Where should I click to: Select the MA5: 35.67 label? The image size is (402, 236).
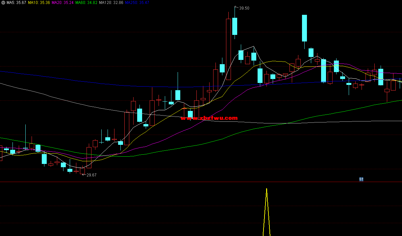[16, 3]
